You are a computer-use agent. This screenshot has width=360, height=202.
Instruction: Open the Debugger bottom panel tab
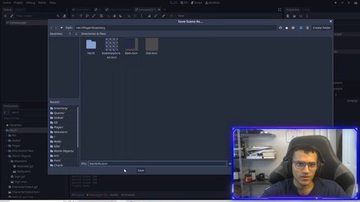pos(97,195)
